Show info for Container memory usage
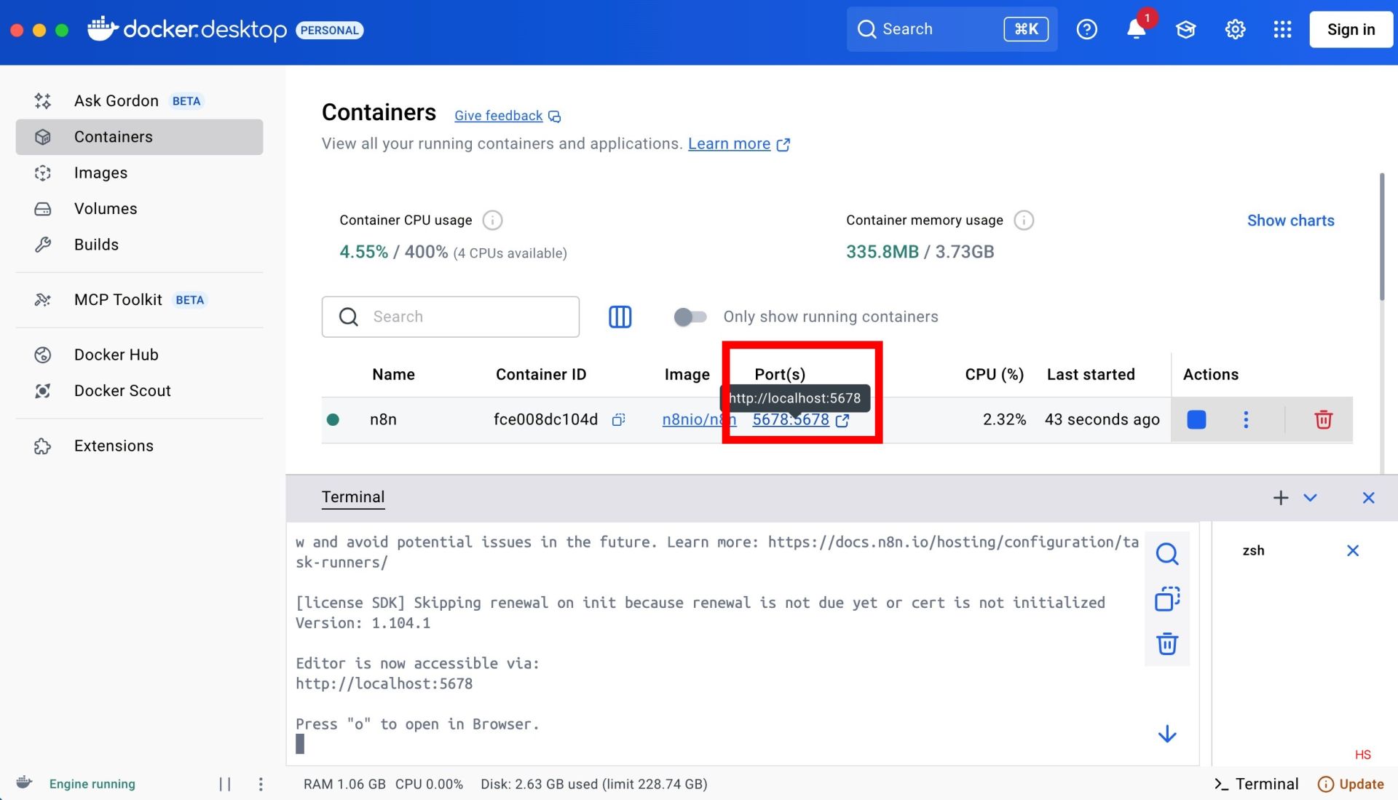 [1024, 220]
